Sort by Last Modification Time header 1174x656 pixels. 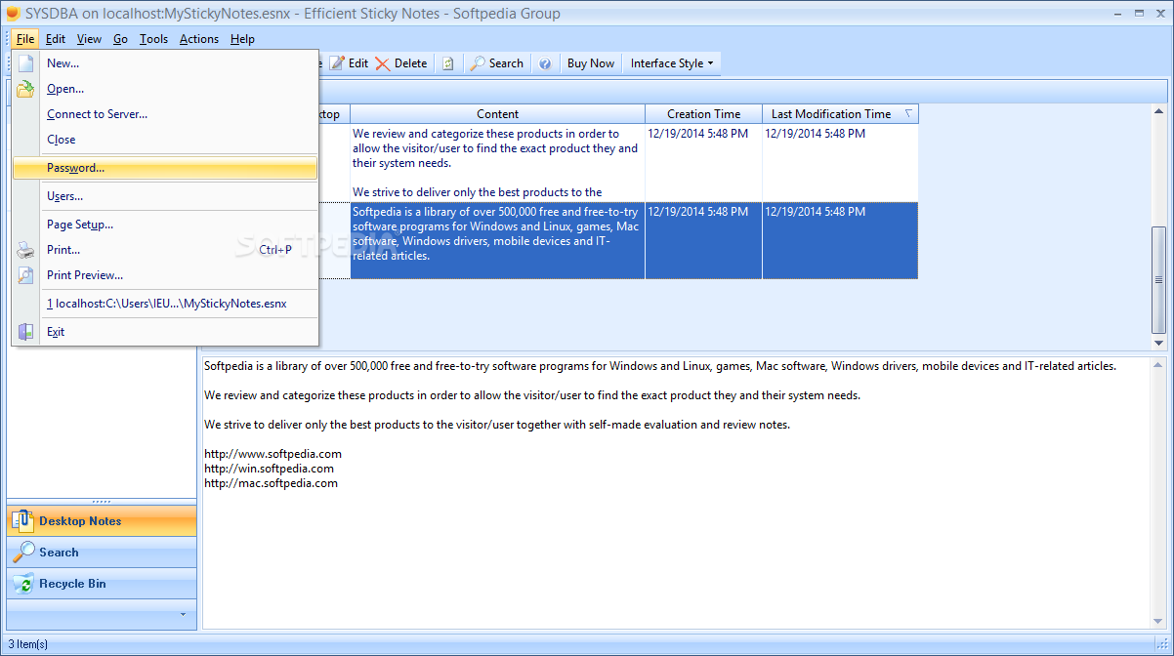[840, 114]
